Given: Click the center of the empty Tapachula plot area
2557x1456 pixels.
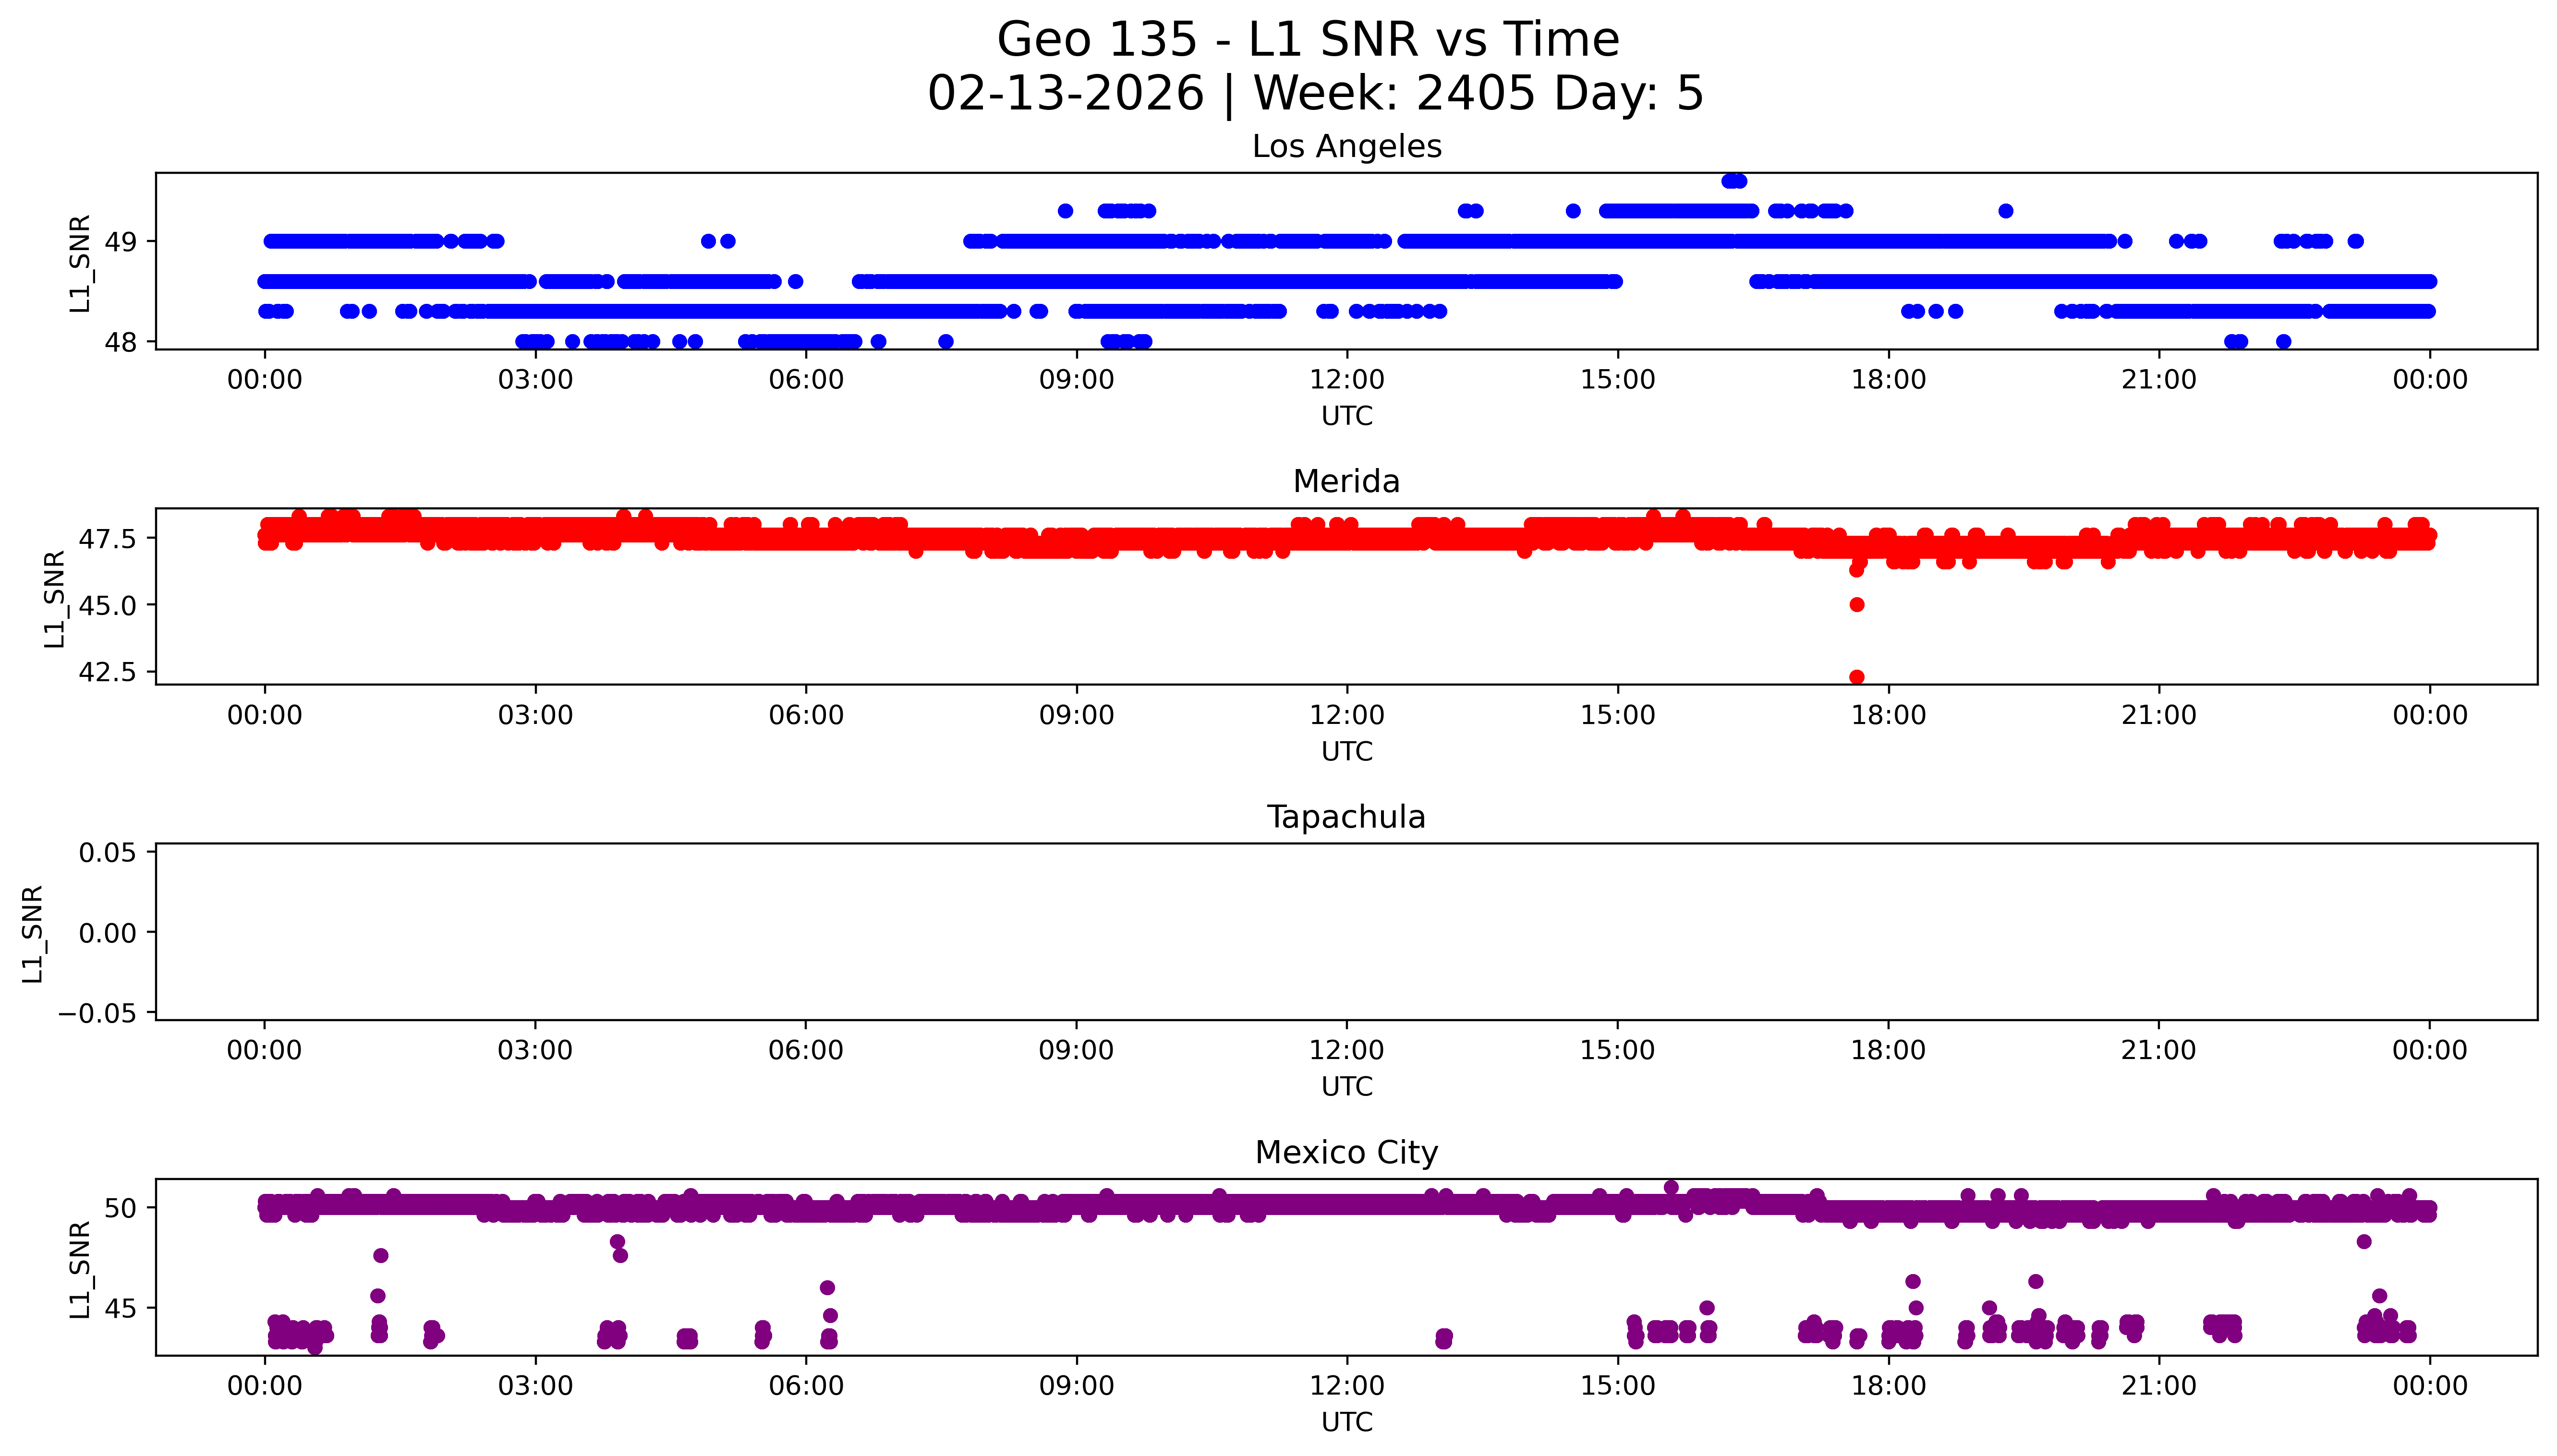Looking at the screenshot, I should click(x=1346, y=932).
